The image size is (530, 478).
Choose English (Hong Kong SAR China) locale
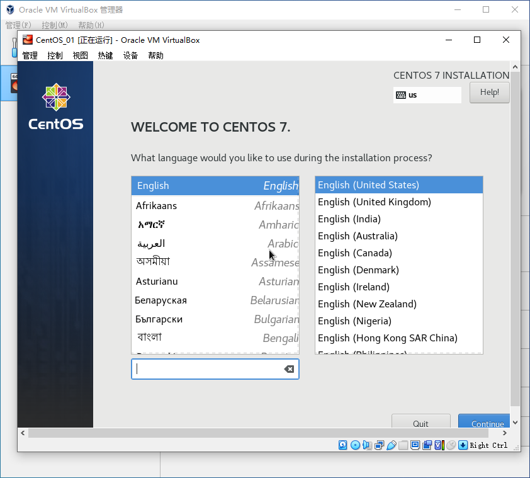[399, 338]
